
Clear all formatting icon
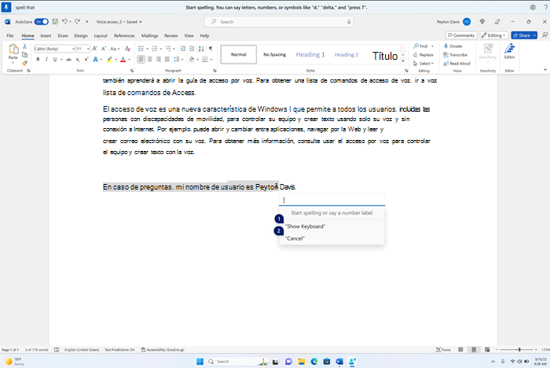tap(127, 49)
